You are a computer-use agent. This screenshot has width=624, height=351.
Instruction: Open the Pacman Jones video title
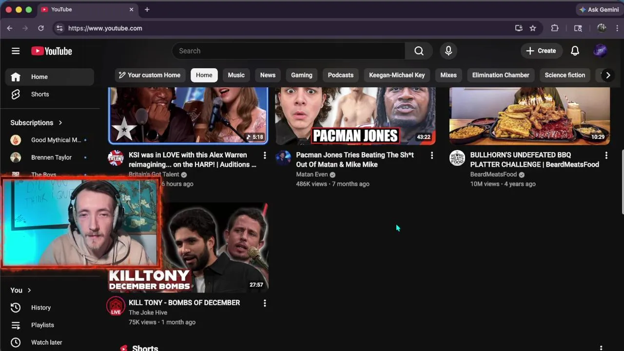355,159
